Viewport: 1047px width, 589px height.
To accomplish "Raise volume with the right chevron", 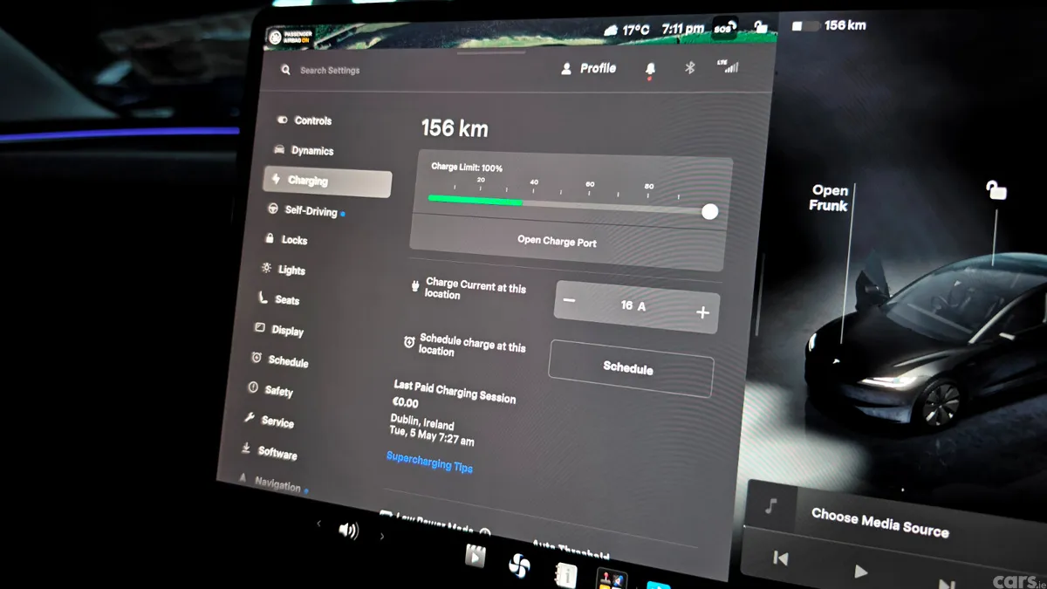I will 382,535.
